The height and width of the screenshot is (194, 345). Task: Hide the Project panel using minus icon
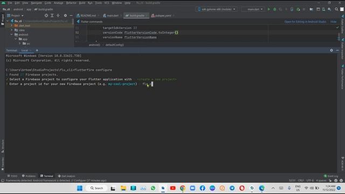pos(71,16)
